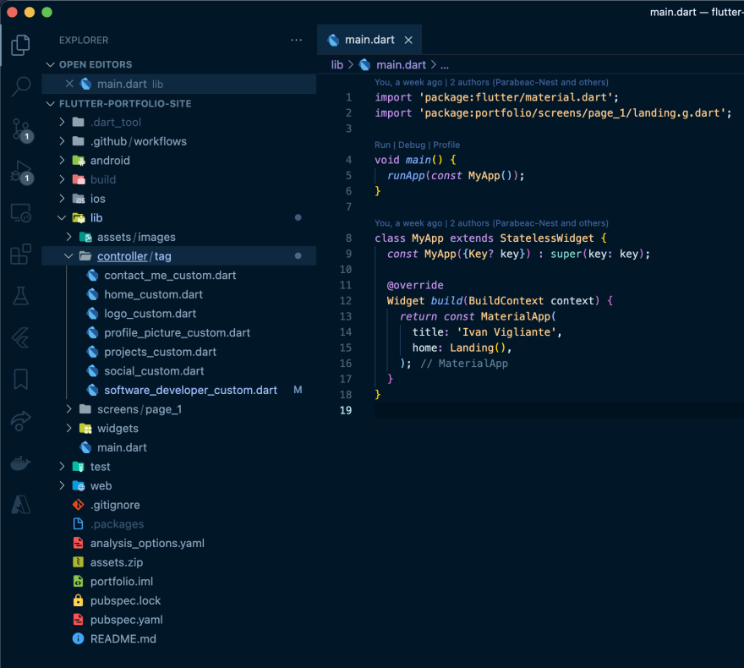
Task: Click the macOS green zoom window button
Action: pyautogui.click(x=46, y=13)
